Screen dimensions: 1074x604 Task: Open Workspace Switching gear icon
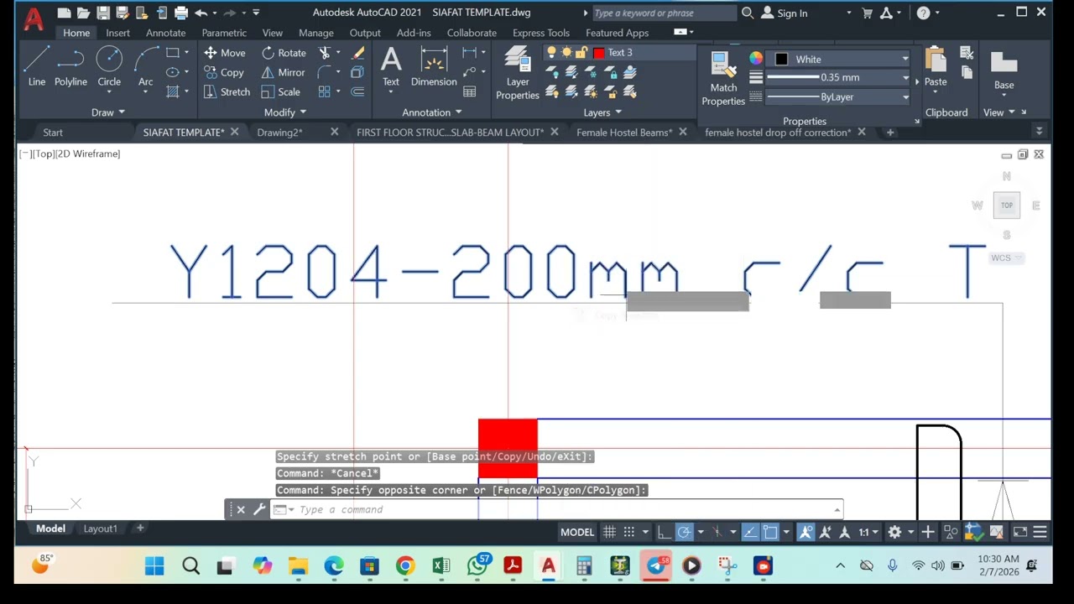pyautogui.click(x=895, y=532)
